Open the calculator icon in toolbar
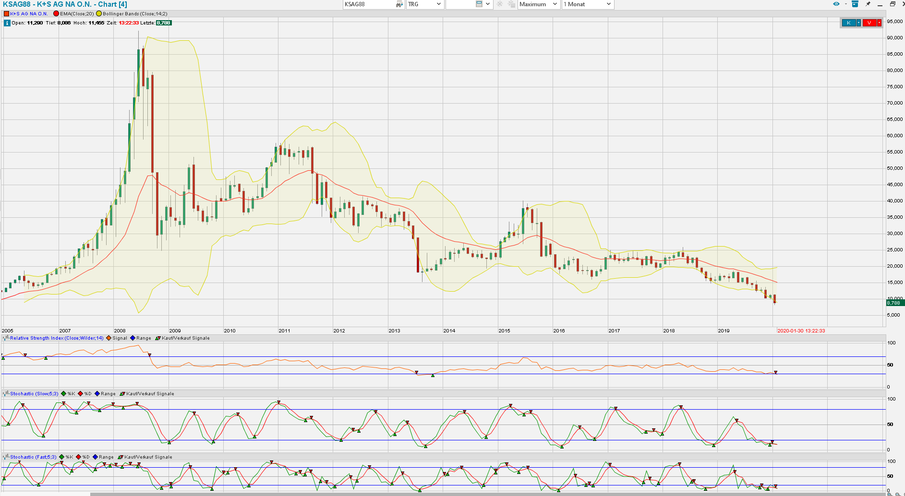 (479, 4)
